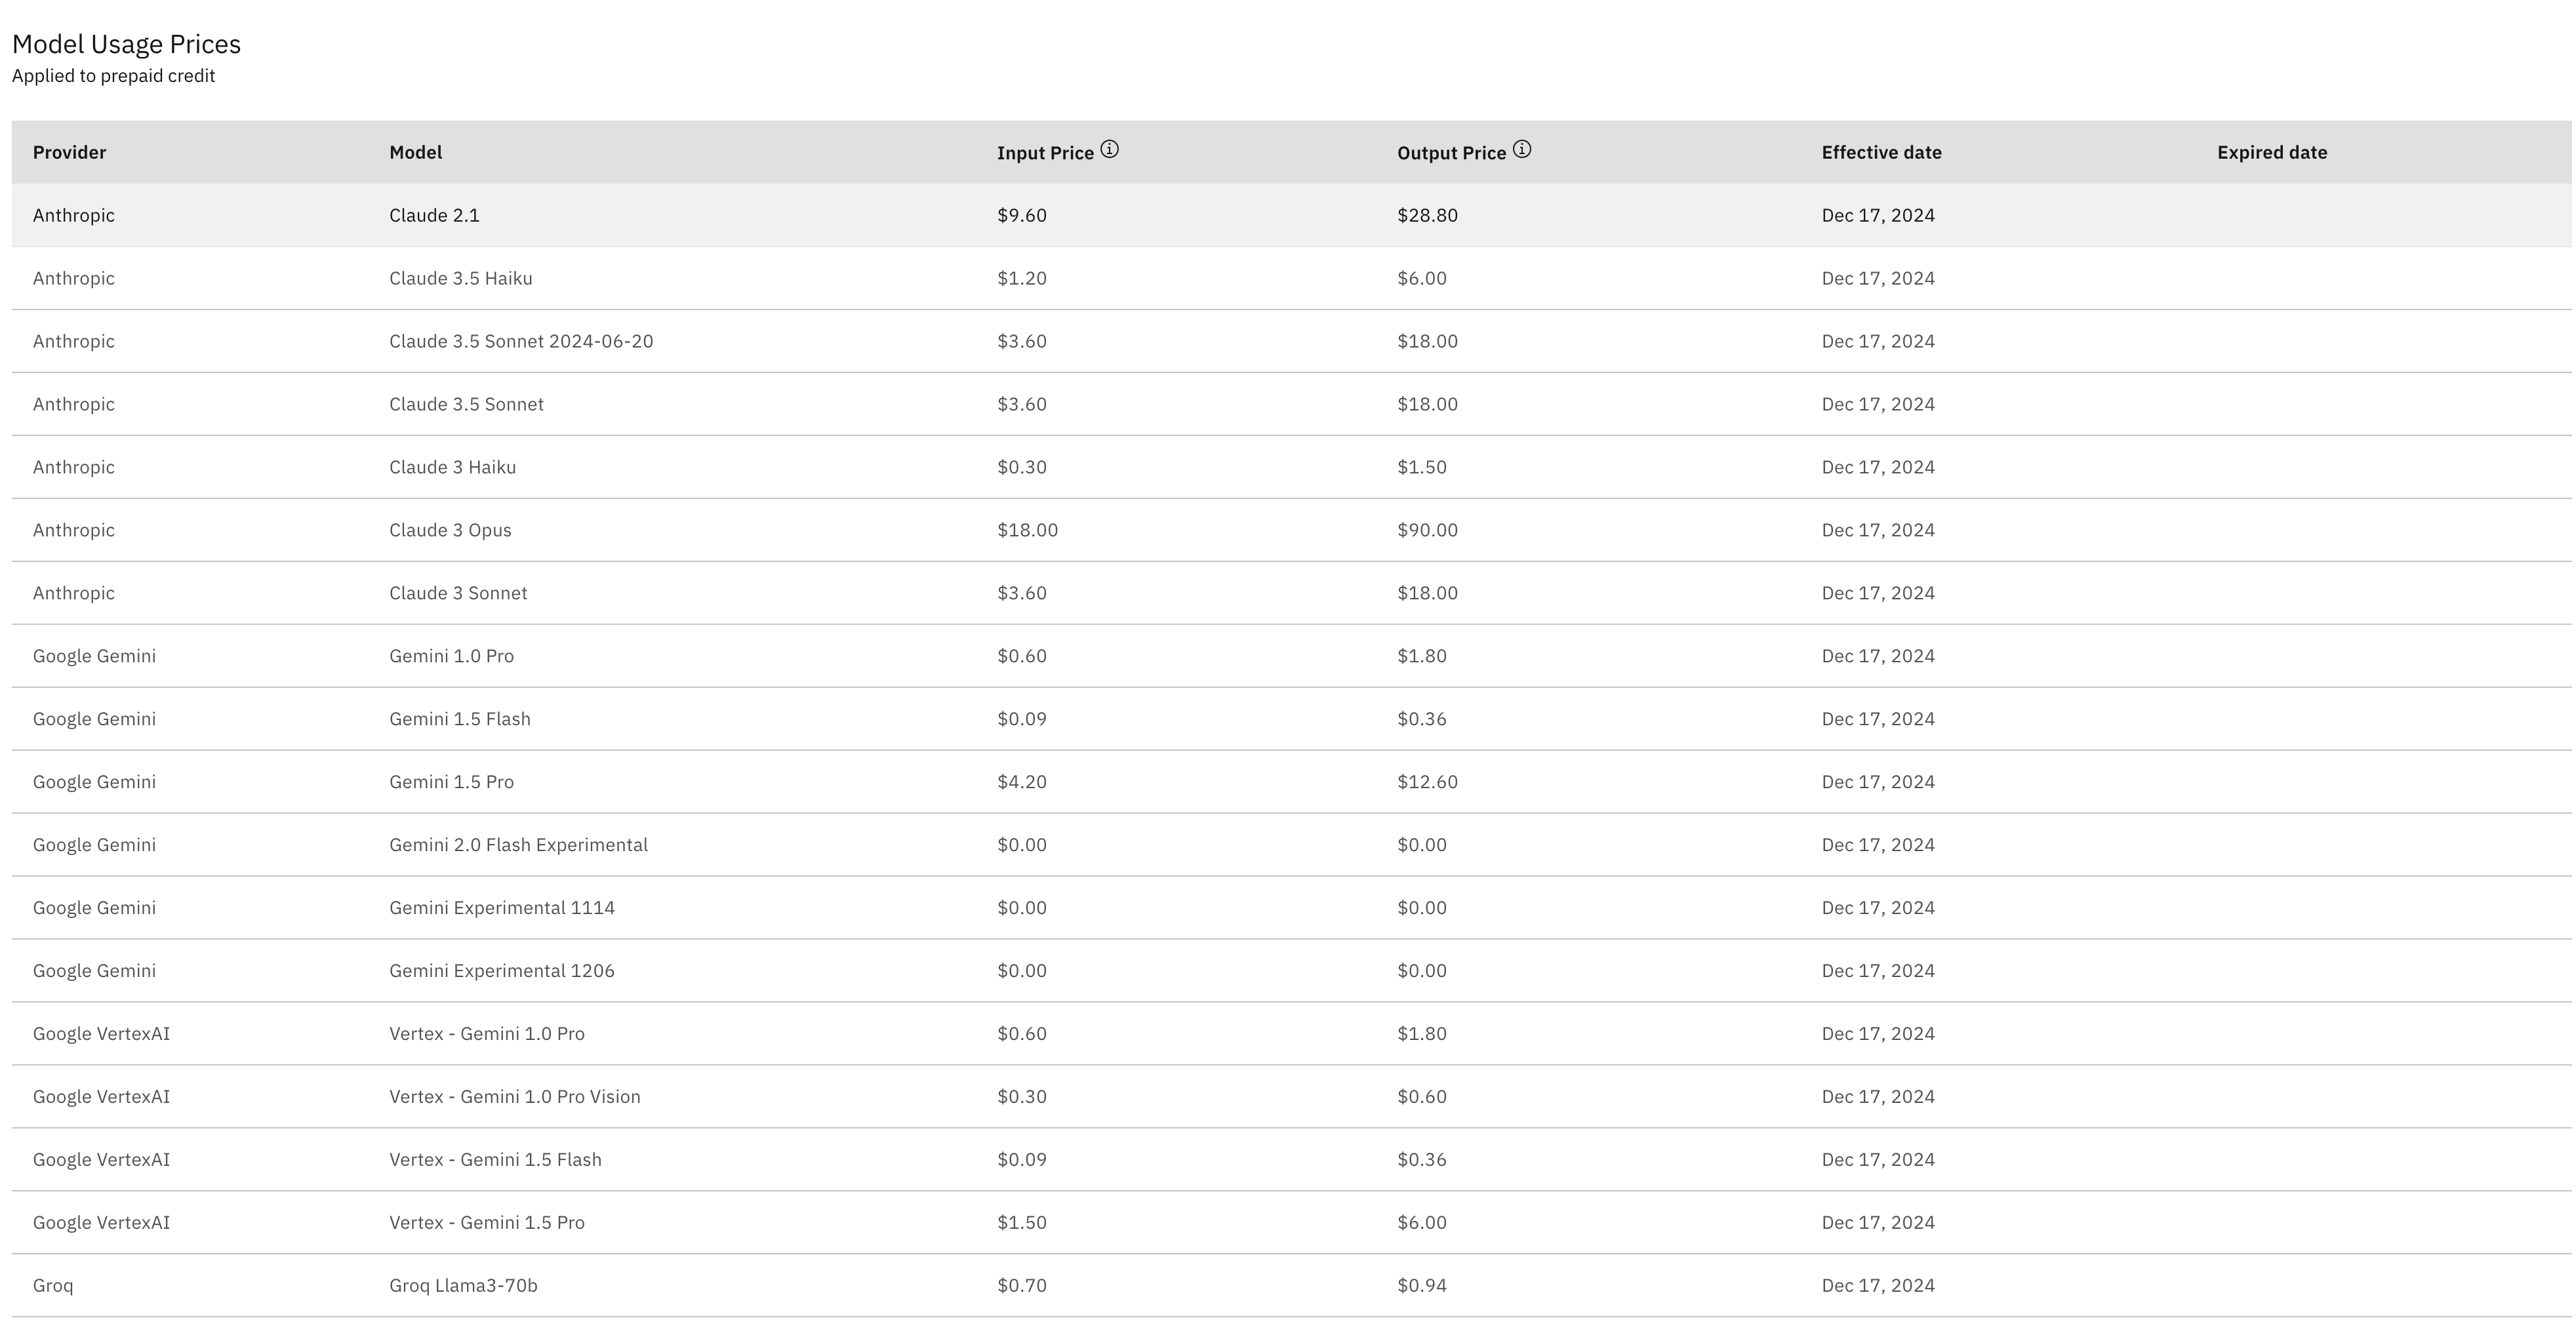Click the Model Usage Prices heading
Screen dimensions: 2576x1318
click(x=126, y=44)
